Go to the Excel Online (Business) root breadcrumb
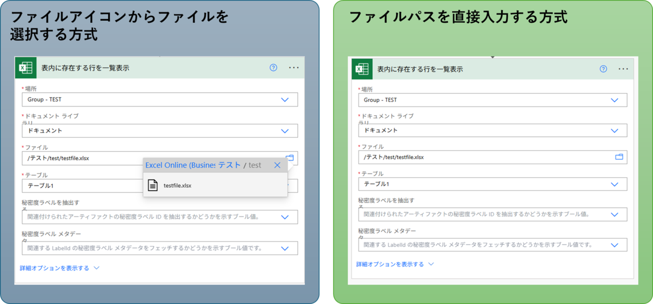 pos(180,165)
